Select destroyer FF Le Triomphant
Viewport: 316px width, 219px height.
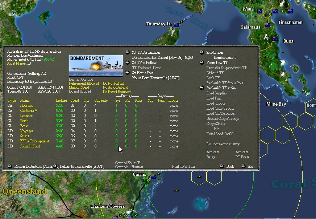34,141
